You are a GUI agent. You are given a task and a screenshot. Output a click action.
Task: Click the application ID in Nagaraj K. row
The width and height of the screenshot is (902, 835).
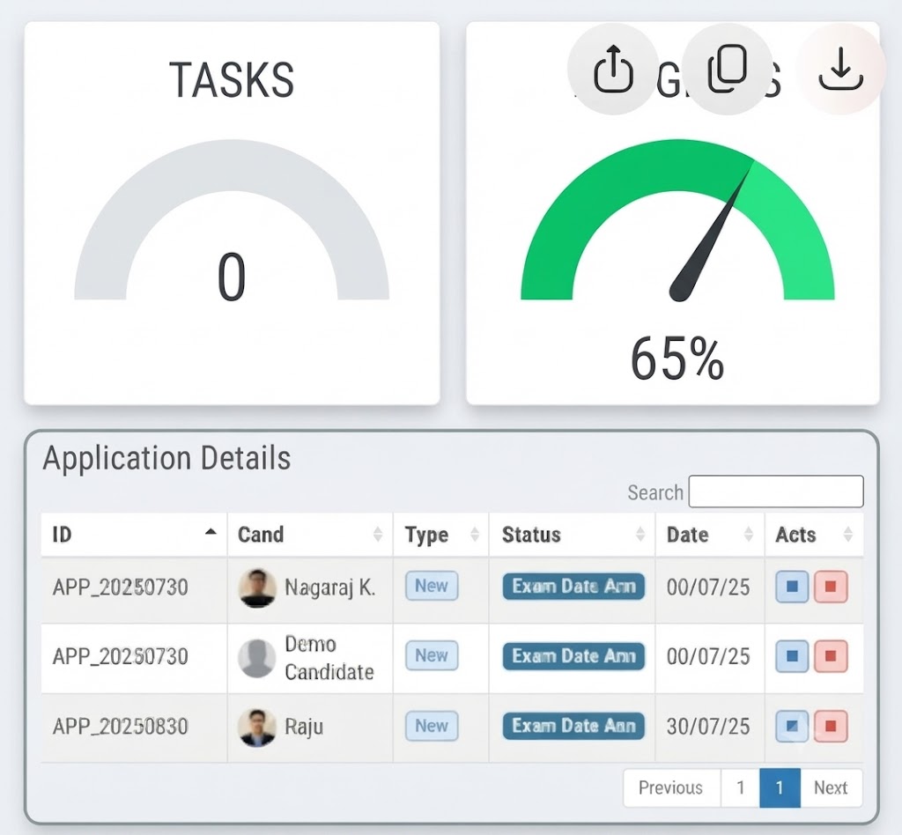(120, 587)
